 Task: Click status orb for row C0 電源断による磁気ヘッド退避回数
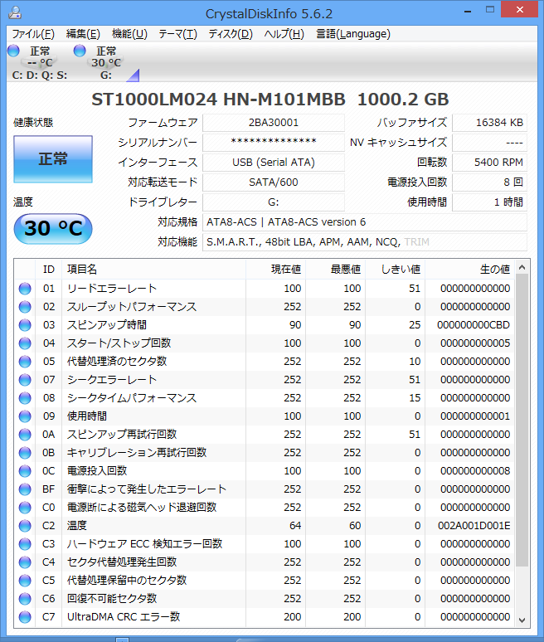[x=25, y=508]
